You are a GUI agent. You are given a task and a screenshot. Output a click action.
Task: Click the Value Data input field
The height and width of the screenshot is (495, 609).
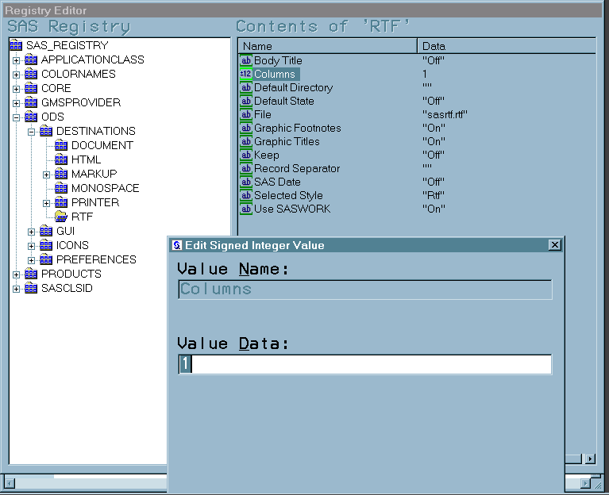(x=365, y=364)
